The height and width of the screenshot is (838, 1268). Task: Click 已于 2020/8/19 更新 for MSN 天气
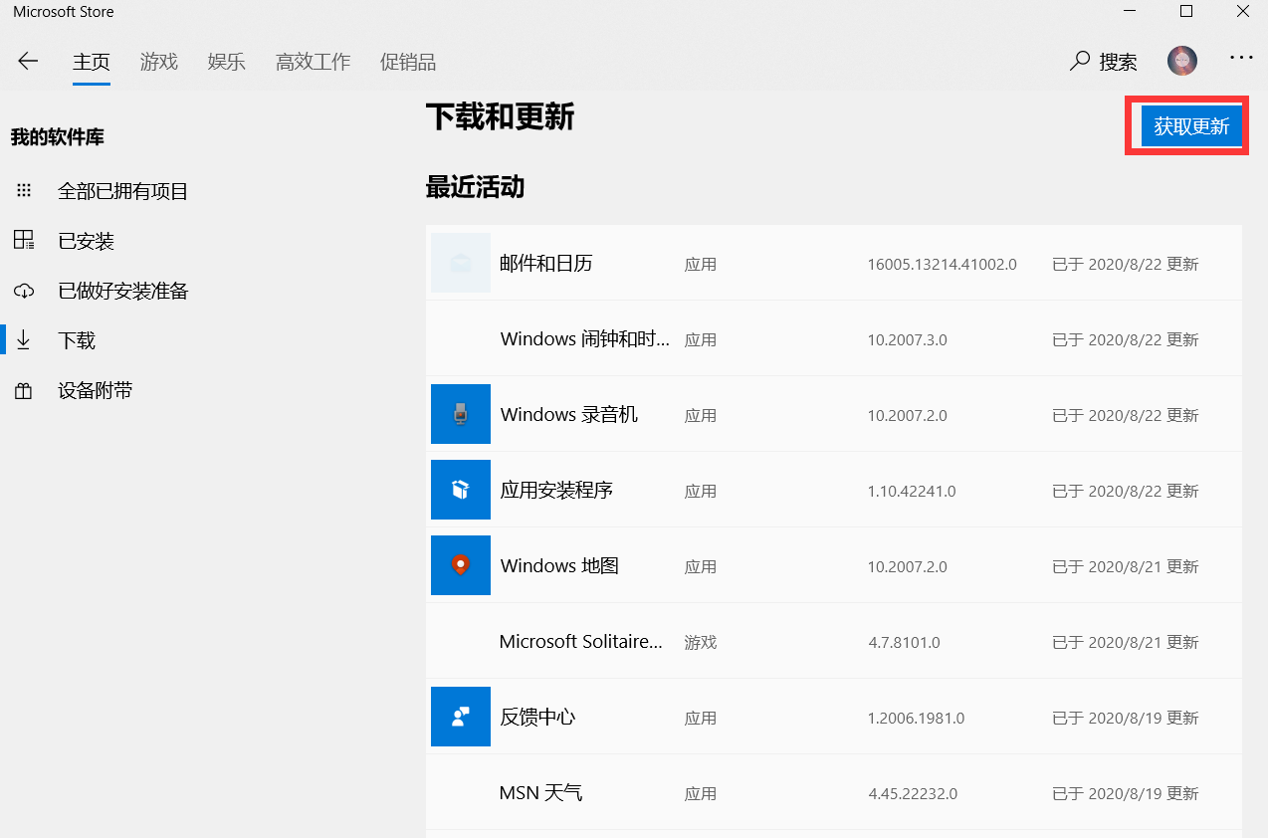pyautogui.click(x=1126, y=794)
